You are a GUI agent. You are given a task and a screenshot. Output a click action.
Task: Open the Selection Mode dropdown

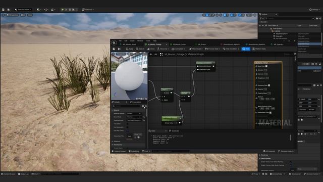pyautogui.click(x=23, y=10)
